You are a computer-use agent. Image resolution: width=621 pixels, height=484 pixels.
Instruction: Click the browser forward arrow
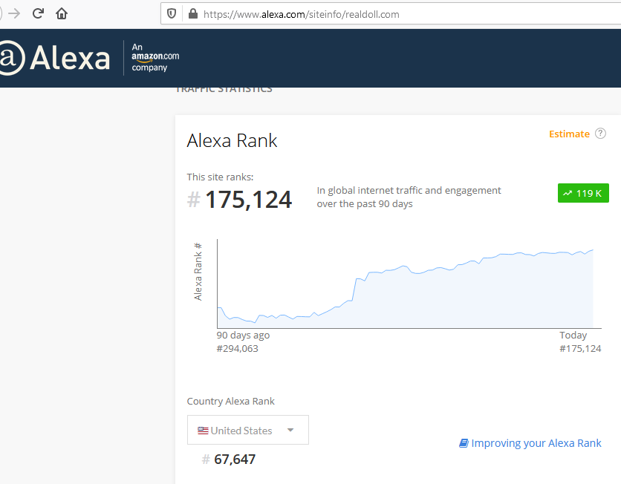coord(14,14)
